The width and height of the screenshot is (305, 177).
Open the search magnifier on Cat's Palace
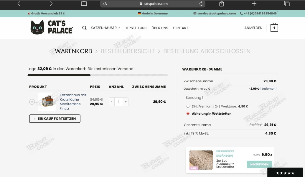coord(84,28)
